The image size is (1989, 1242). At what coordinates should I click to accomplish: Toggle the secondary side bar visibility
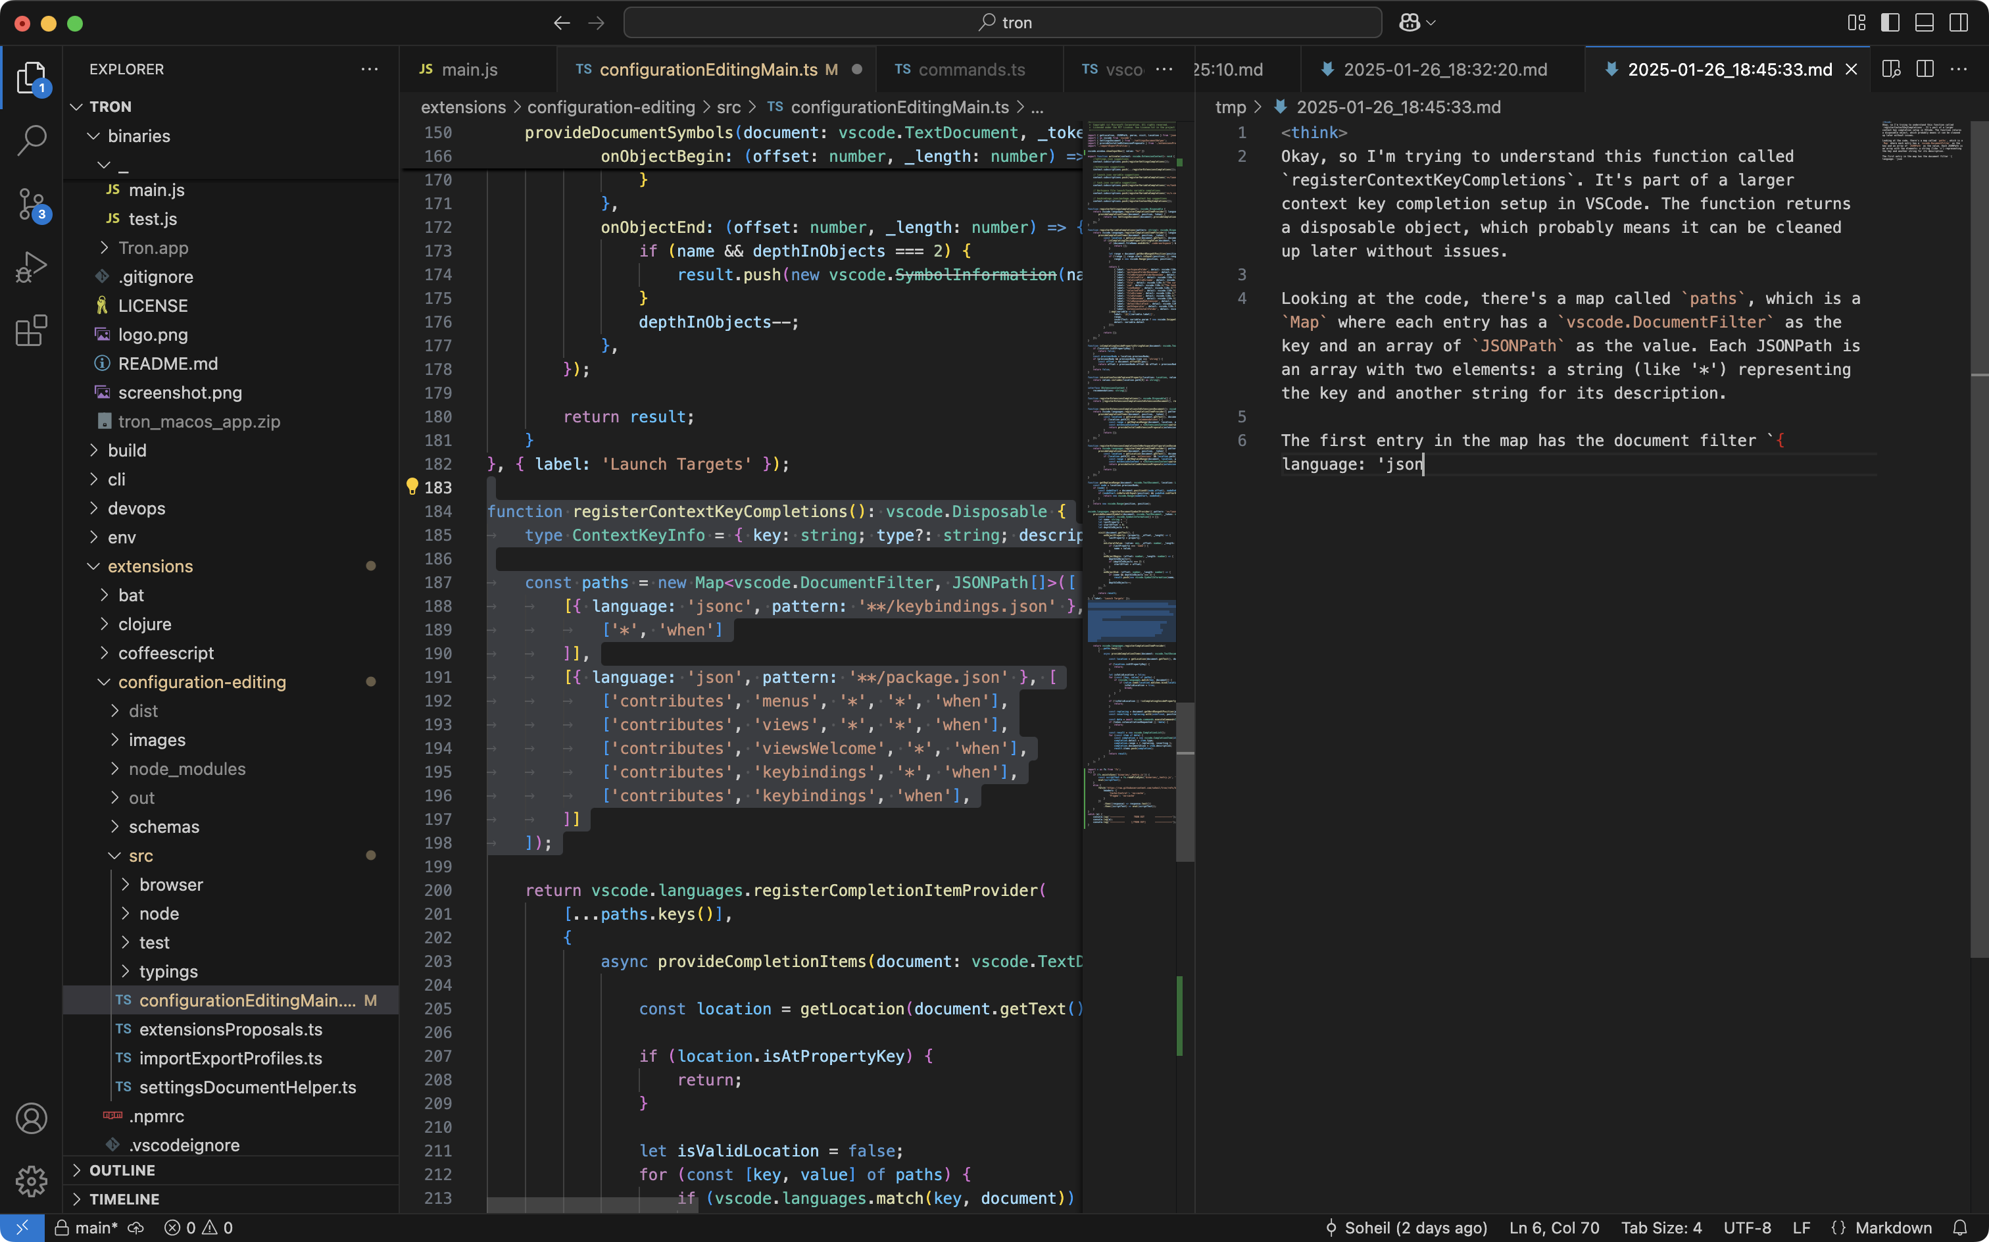[1959, 23]
